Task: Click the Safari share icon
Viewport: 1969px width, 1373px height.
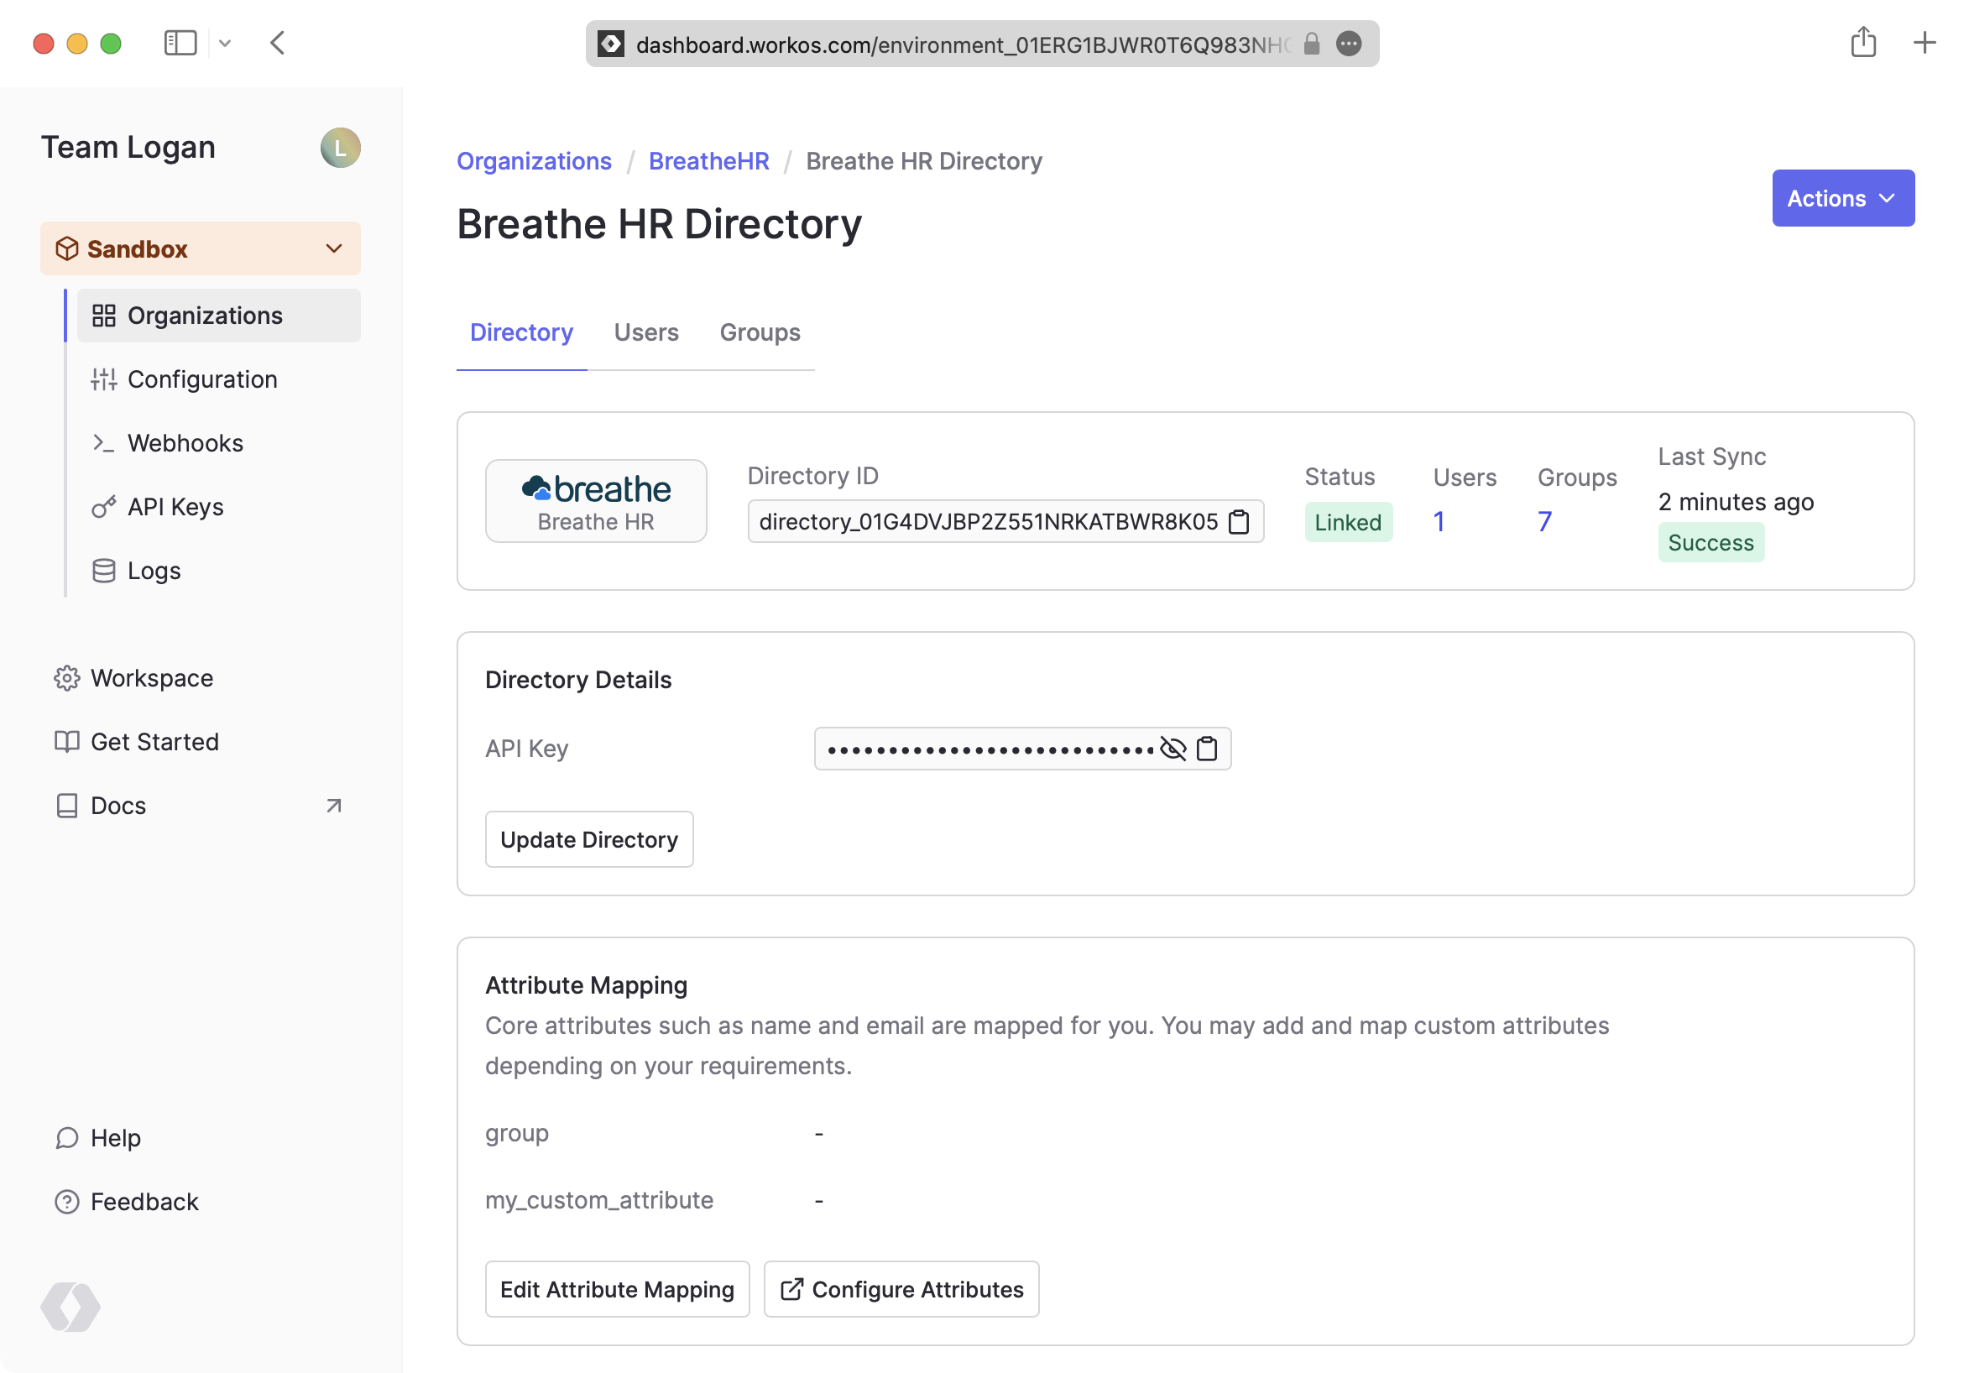Action: point(1862,43)
